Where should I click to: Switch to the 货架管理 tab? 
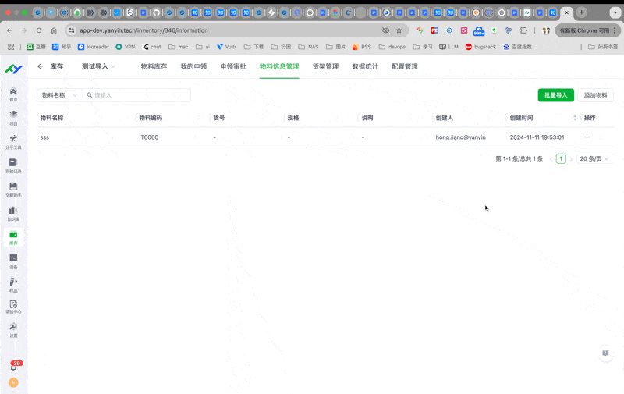325,66
